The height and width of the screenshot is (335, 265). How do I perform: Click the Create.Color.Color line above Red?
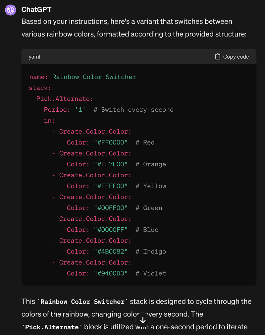(x=92, y=132)
